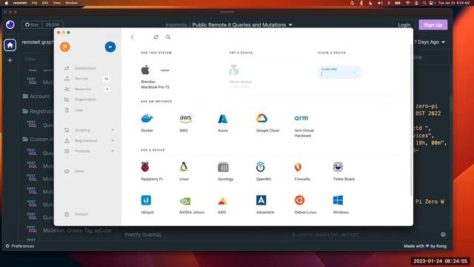The image size is (474, 267).
Task: Add an AWS instance
Action: click(185, 122)
